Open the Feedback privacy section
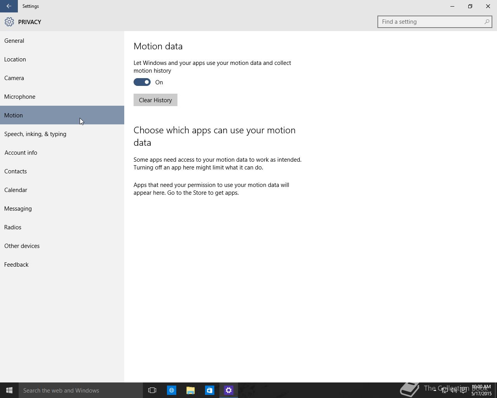The height and width of the screenshot is (398, 497). tap(62, 264)
